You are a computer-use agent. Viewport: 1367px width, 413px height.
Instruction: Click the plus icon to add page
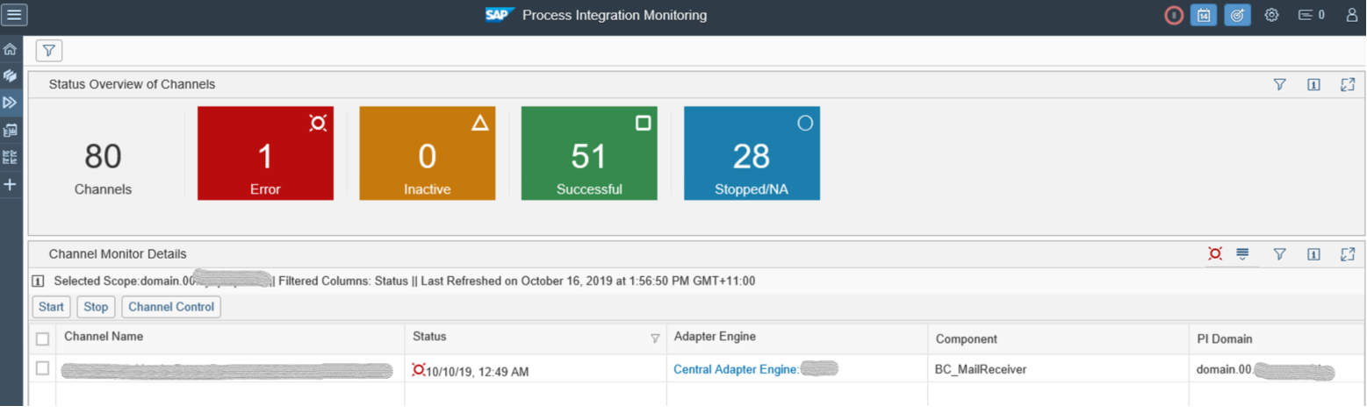pos(11,184)
